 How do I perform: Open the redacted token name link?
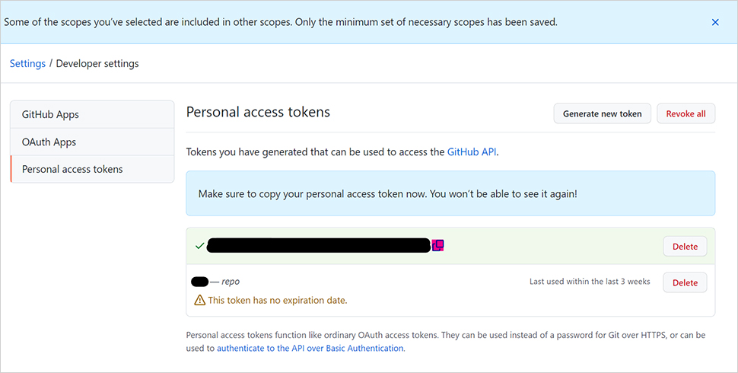pyautogui.click(x=199, y=282)
